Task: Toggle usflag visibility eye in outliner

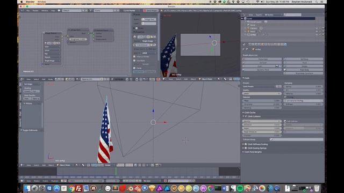Action: (317, 34)
